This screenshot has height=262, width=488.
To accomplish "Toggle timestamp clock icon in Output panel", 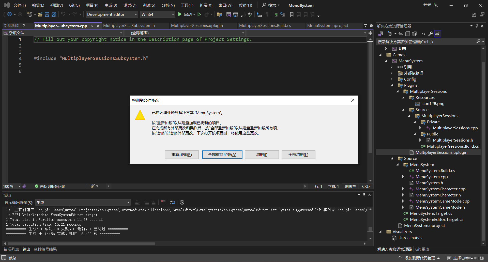I will (x=182, y=202).
